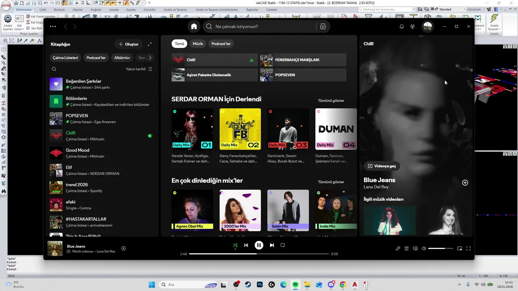
Task: Click Tümünü göster next to SERDAR ORMAN İçin Derlendi
Action: click(x=331, y=101)
